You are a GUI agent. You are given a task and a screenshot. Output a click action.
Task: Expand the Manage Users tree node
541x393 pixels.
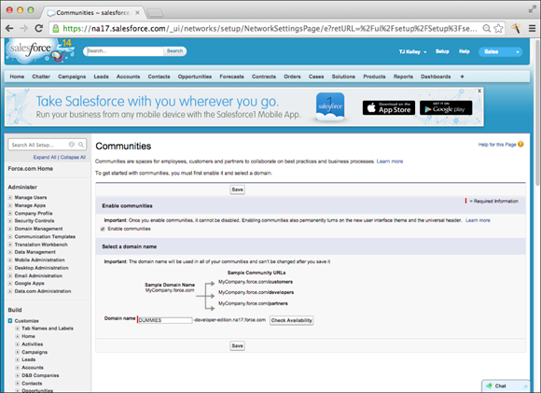click(10, 198)
